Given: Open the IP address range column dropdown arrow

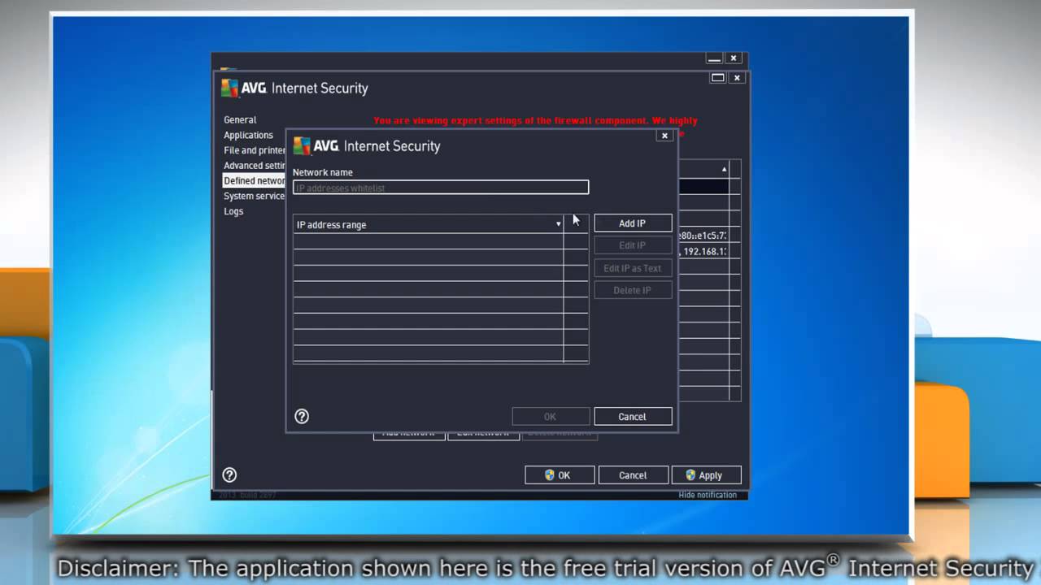Looking at the screenshot, I should [558, 224].
